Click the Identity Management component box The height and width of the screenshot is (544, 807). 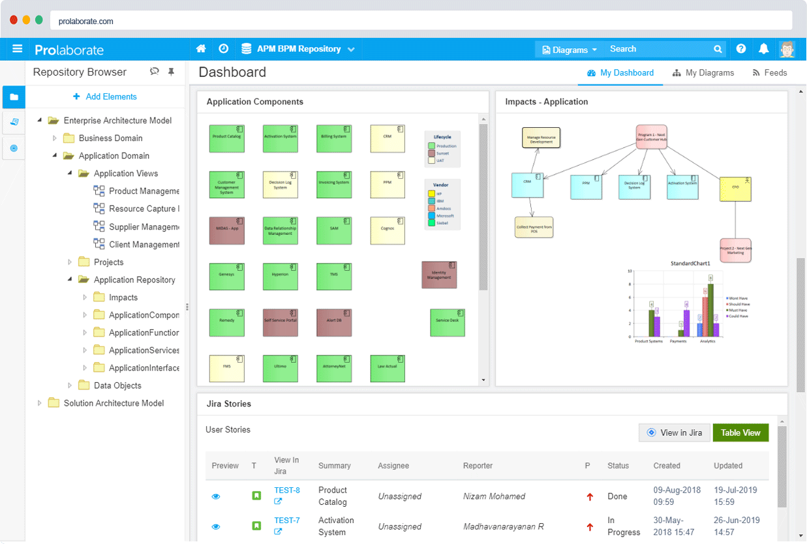pyautogui.click(x=439, y=275)
